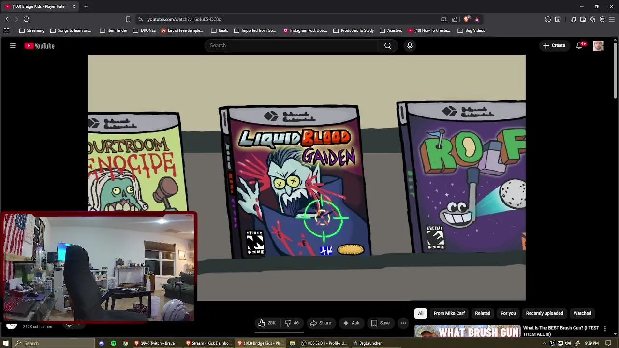Viewport: 619px width, 348px height.
Task: Click the bookmark icon in the address bar
Action: [128, 19]
